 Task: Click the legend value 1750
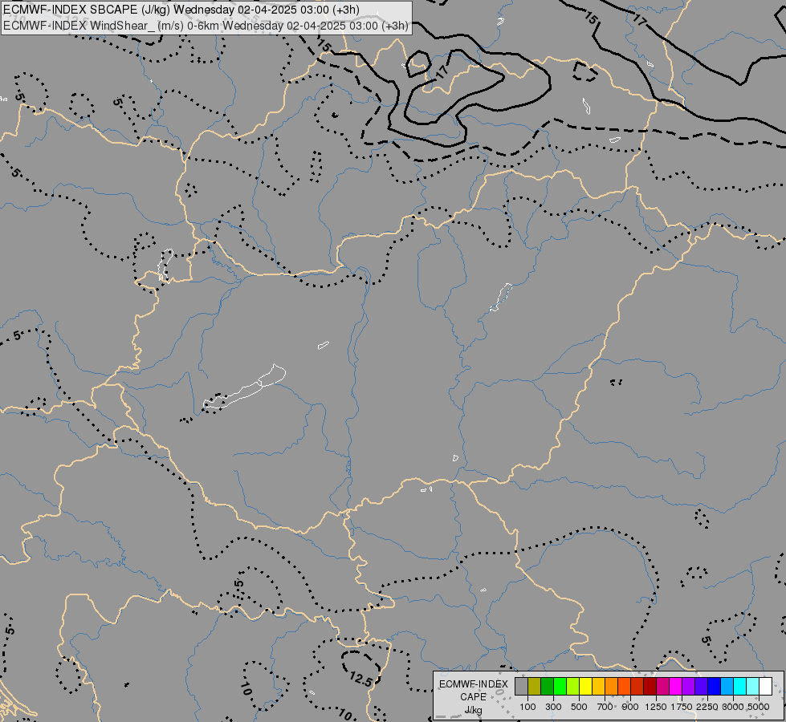pyautogui.click(x=682, y=707)
